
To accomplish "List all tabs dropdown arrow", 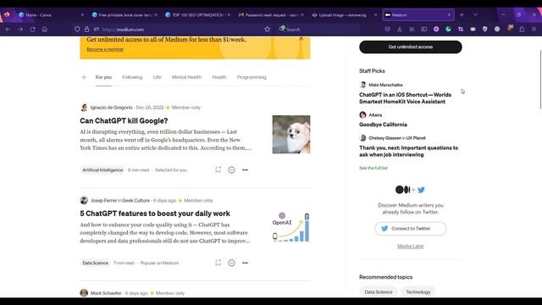I will 476,15.
